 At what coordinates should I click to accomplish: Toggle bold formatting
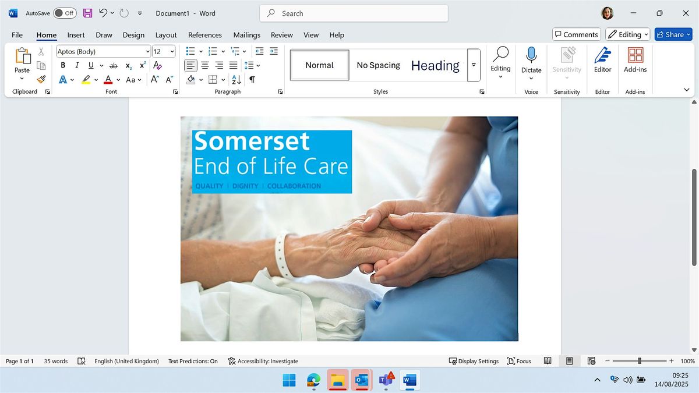[63, 65]
